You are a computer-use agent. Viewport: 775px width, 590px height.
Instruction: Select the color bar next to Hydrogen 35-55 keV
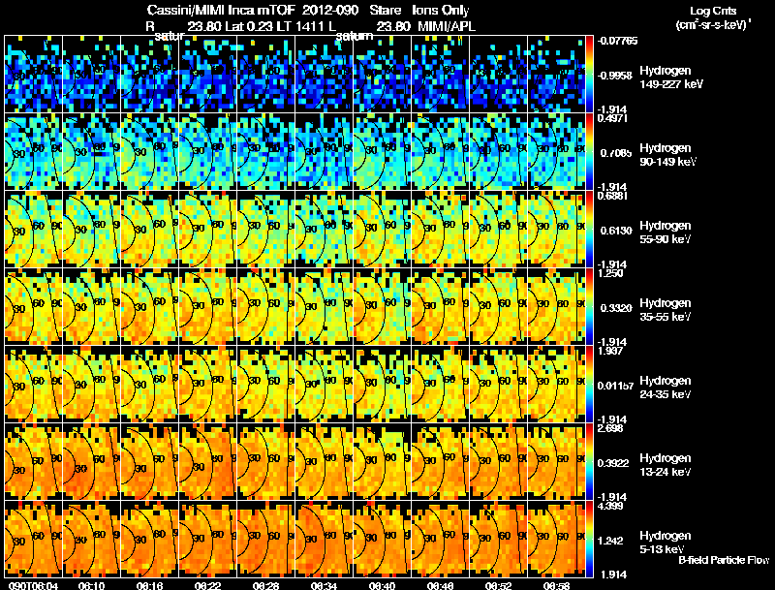[x=589, y=306]
